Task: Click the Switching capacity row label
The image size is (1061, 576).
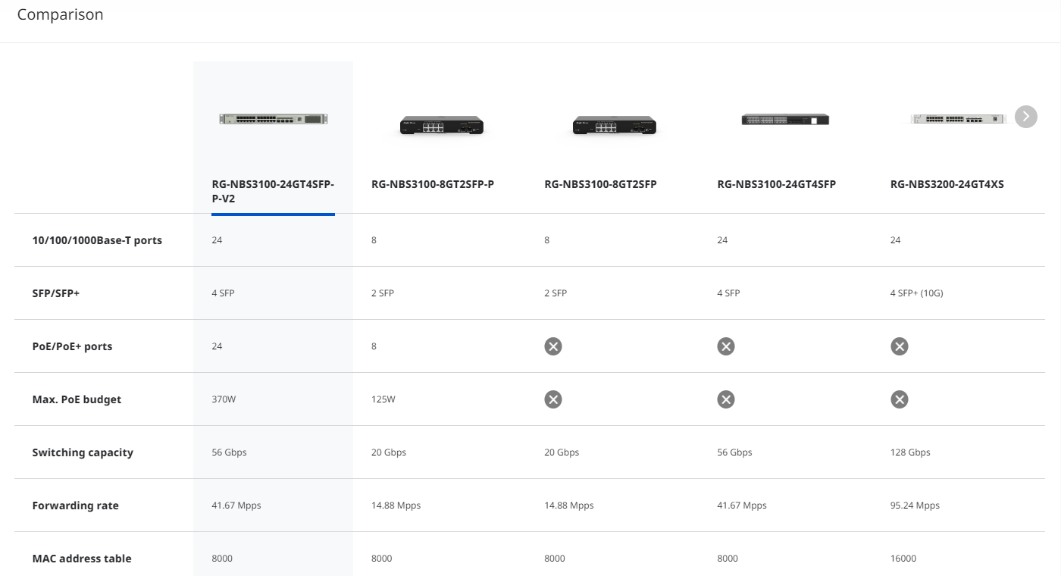Action: coord(83,452)
